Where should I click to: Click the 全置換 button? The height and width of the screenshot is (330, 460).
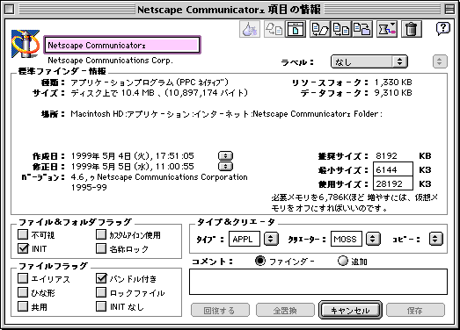click(285, 310)
